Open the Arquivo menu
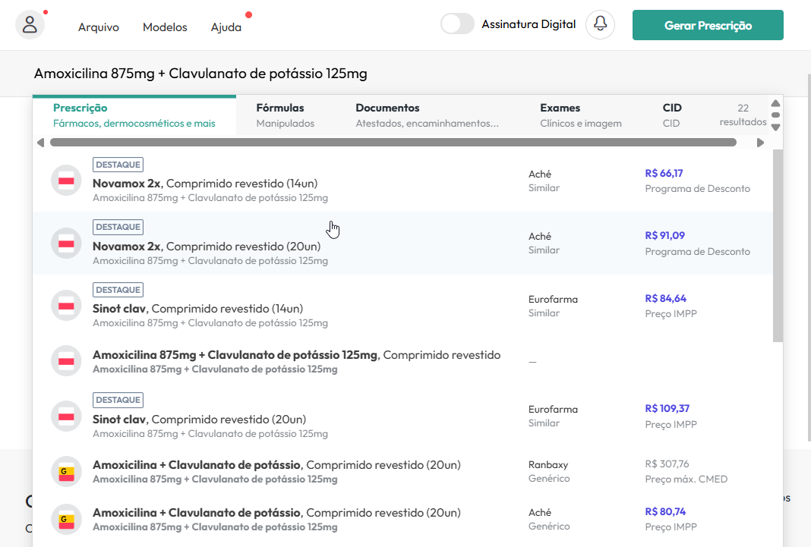Screen dimensions: 811x547 98,27
